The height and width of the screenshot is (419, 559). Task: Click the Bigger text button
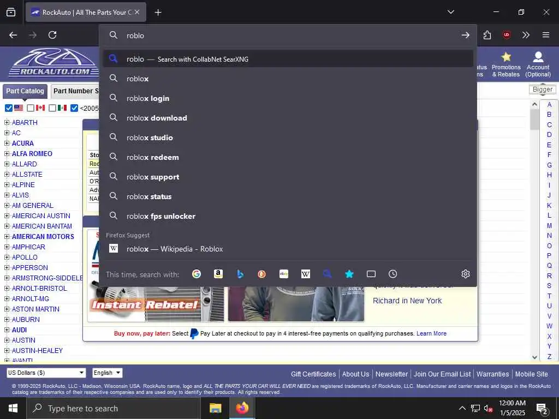click(542, 89)
